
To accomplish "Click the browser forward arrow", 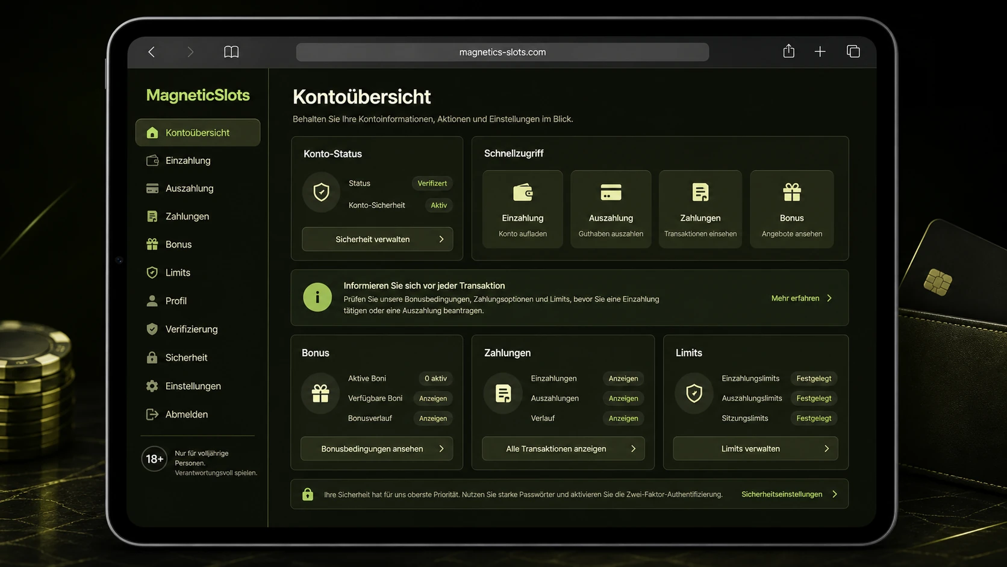I will [x=190, y=52].
